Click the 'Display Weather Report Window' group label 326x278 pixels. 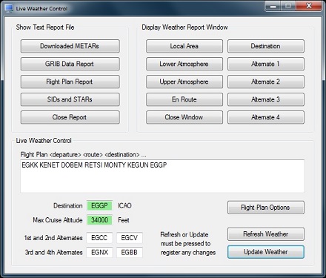click(184, 27)
